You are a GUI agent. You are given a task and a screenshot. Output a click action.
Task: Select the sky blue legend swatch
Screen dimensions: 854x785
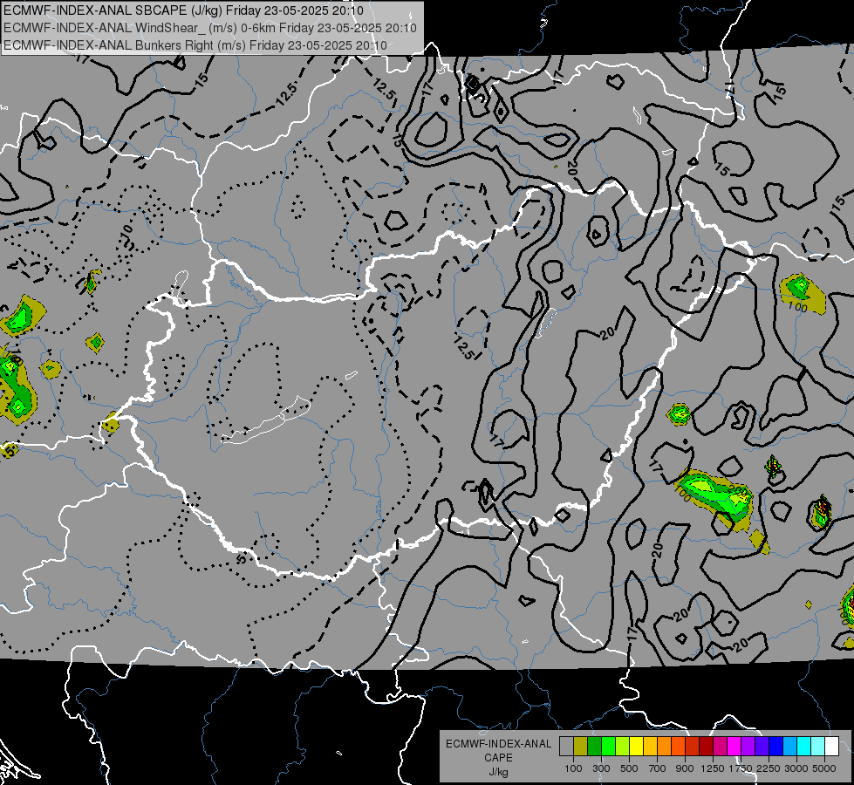789,747
